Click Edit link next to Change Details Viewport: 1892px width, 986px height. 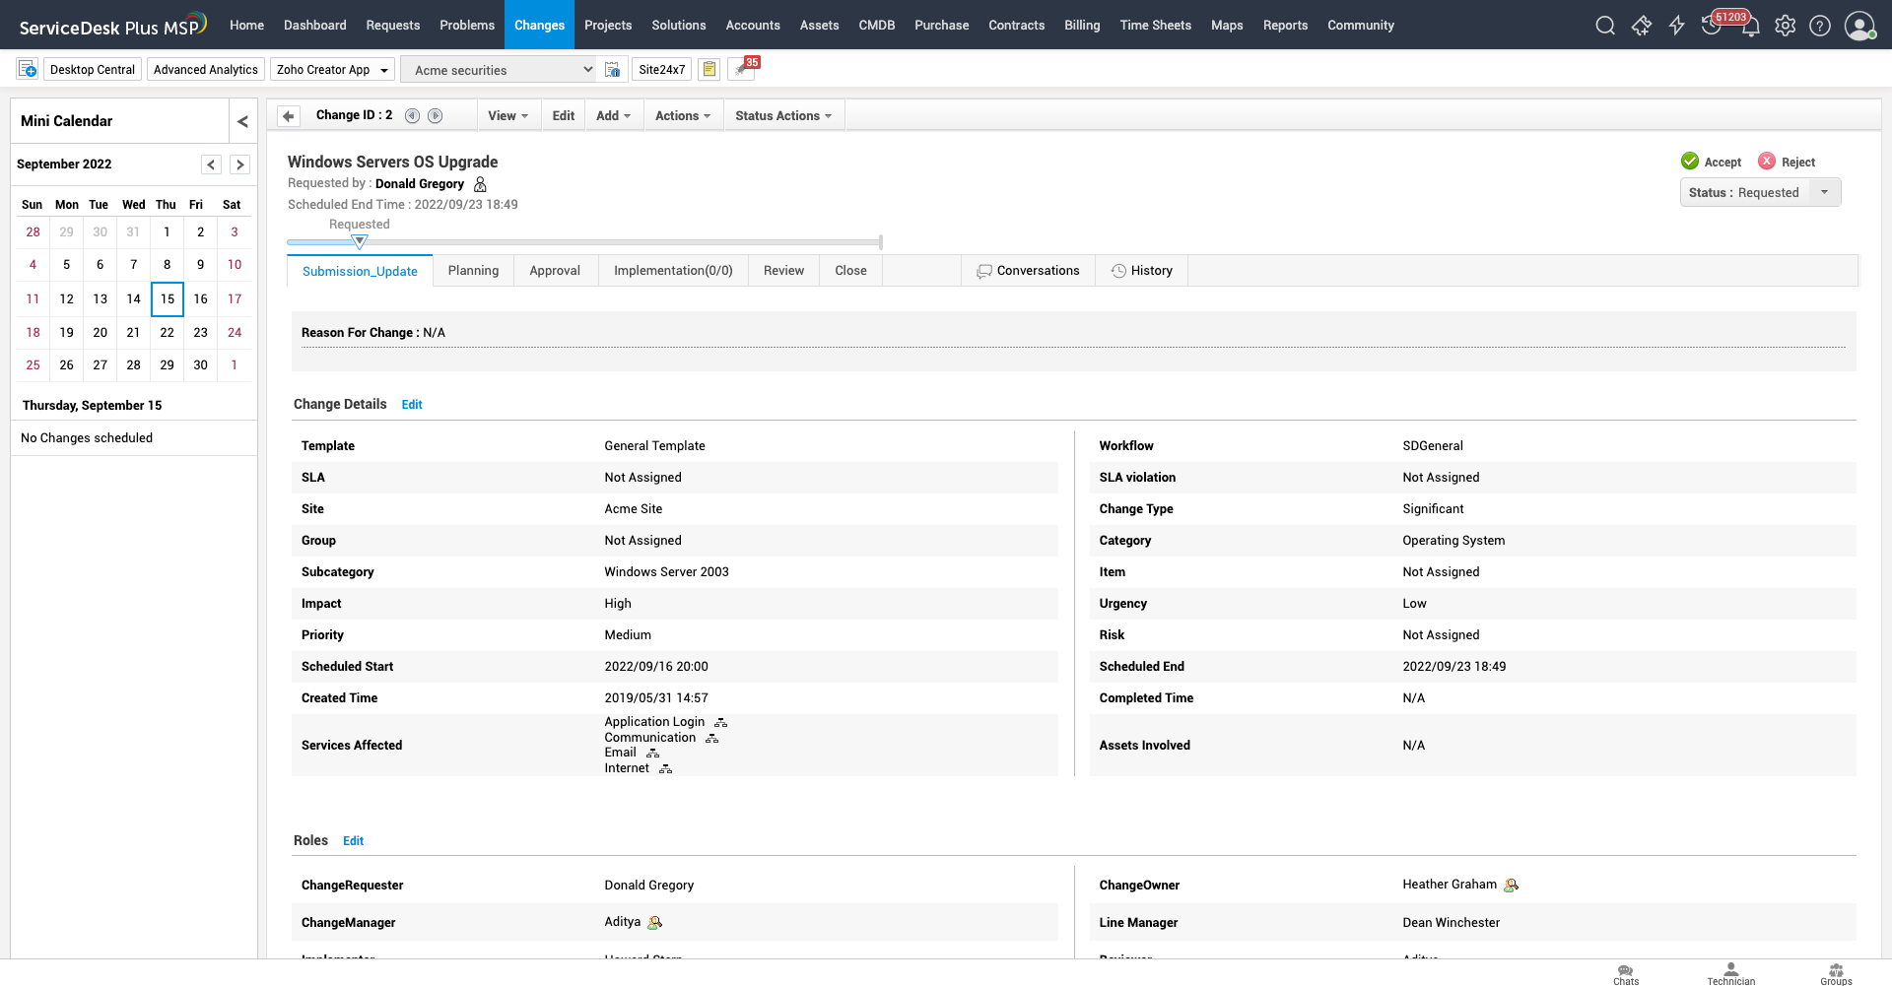point(412,405)
